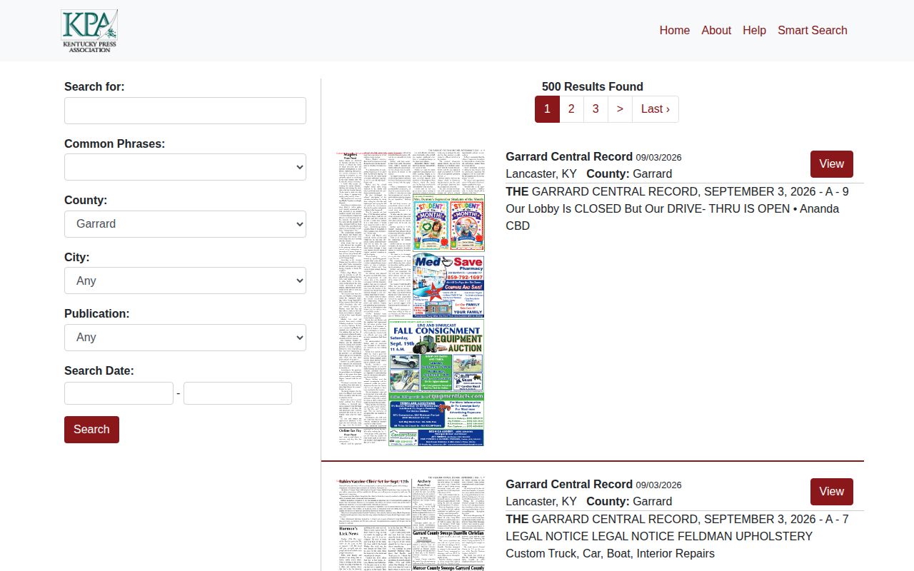View the A - 9 Garrard Central Record result

(832, 164)
